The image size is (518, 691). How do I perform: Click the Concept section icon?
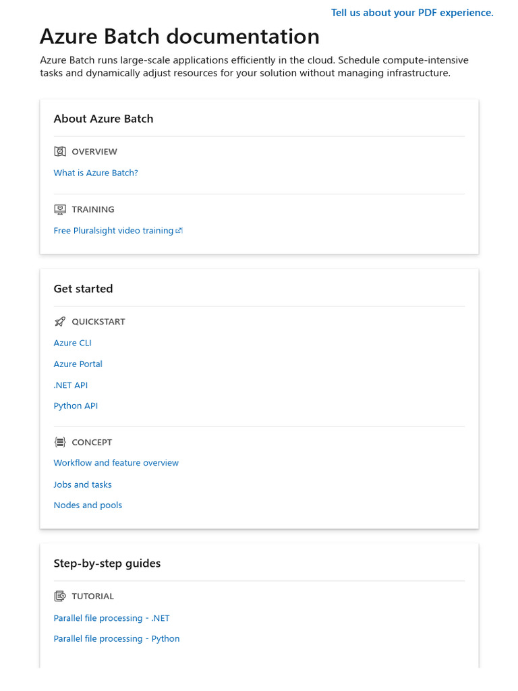point(60,443)
